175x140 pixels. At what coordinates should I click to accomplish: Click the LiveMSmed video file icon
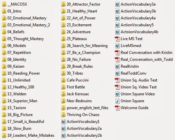117,46
